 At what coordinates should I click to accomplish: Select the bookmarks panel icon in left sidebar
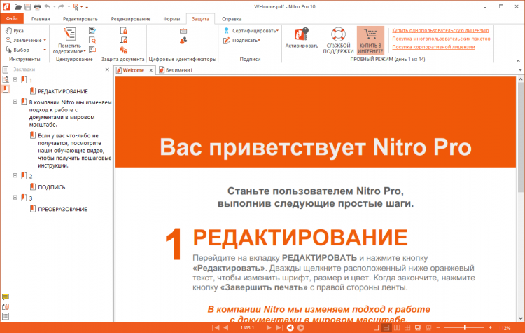click(x=6, y=89)
